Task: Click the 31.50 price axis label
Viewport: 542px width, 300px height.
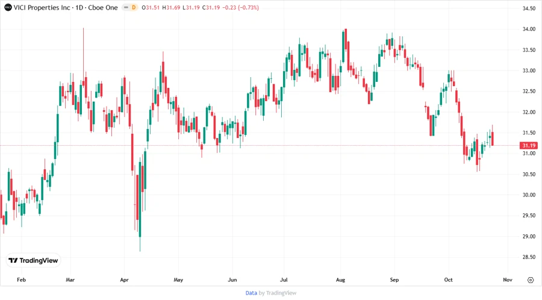Action: (529, 133)
